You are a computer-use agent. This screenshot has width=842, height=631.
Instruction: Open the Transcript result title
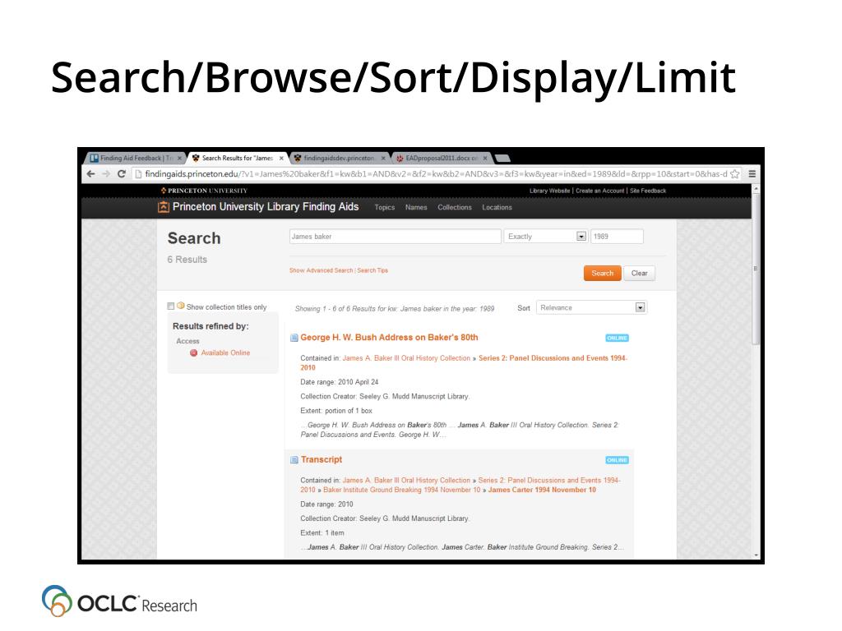(322, 460)
